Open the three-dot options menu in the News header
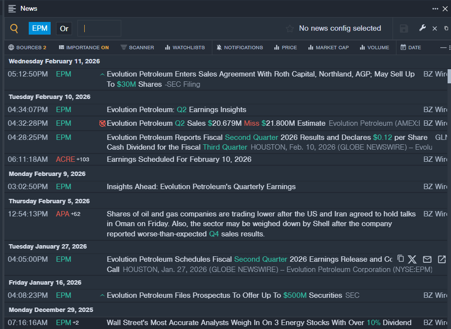Viewport: 451px width, 329px height. [x=435, y=9]
